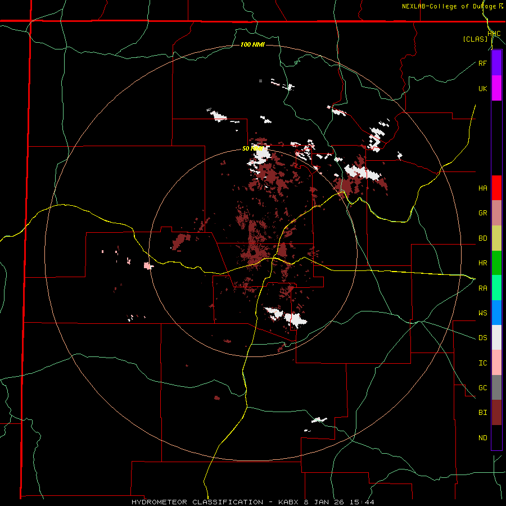The height and width of the screenshot is (506, 506).
Task: Click the light pink IC legend swatch
Action: (496, 363)
